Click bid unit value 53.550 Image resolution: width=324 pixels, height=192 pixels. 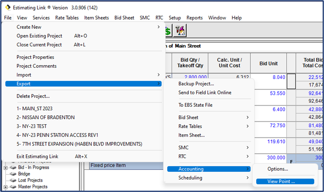point(277,93)
